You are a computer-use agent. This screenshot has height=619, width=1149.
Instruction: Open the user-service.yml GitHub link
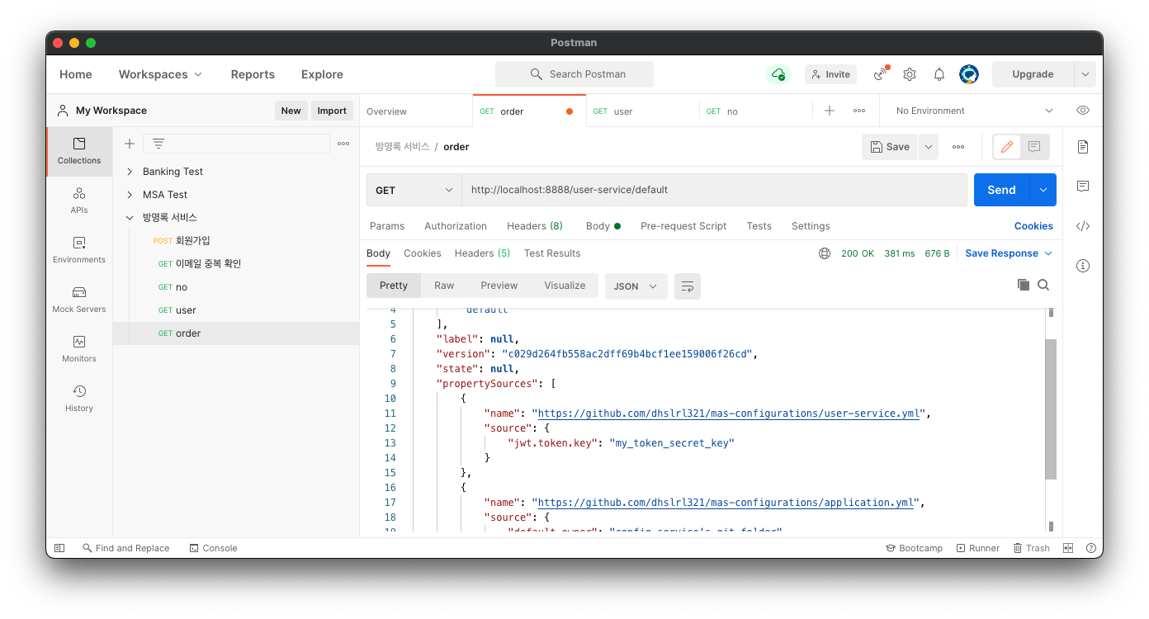(730, 413)
